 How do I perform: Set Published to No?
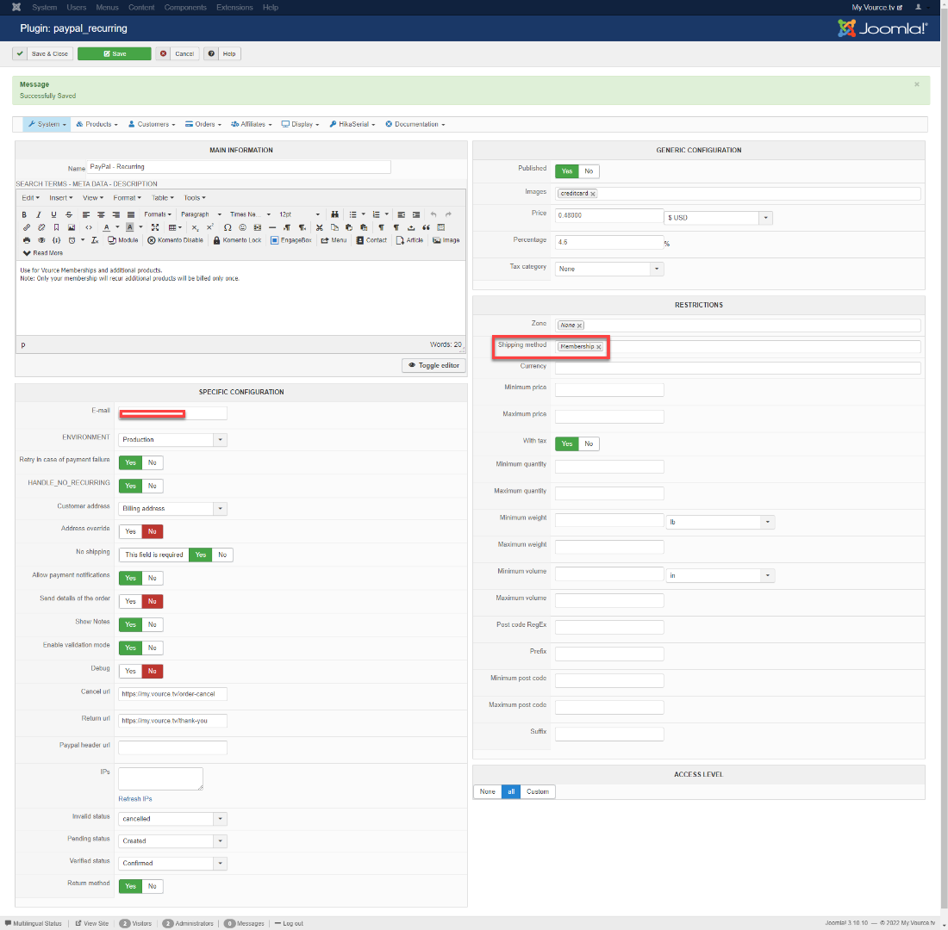[589, 171]
